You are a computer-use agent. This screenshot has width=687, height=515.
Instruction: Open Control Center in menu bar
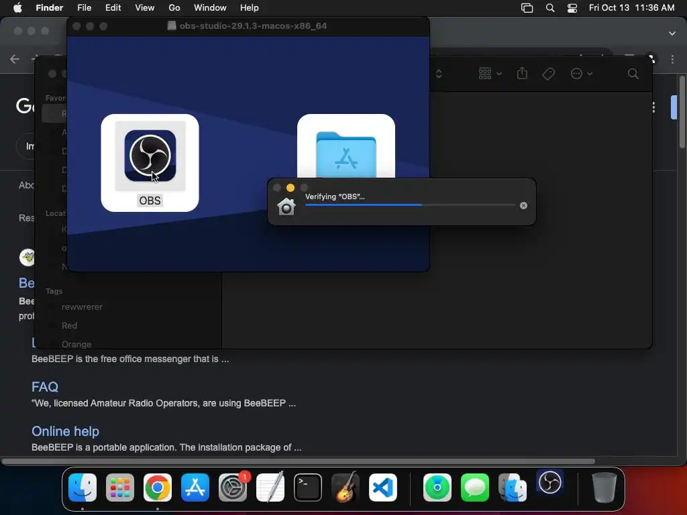[572, 8]
